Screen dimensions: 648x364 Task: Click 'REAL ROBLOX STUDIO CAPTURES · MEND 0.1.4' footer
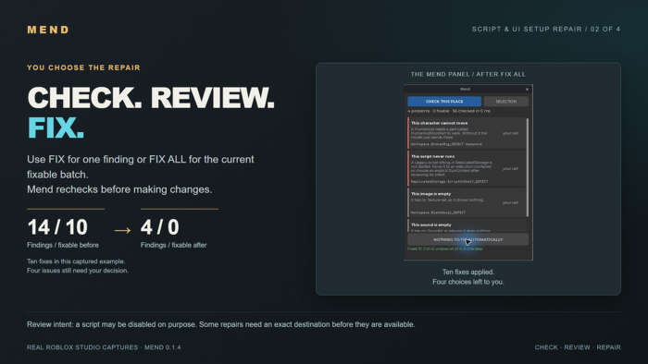click(x=104, y=347)
